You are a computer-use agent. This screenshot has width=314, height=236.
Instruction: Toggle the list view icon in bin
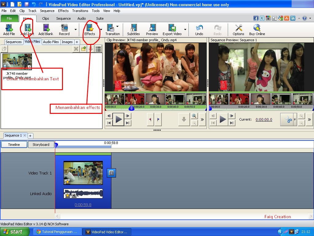pyautogui.click(x=98, y=49)
